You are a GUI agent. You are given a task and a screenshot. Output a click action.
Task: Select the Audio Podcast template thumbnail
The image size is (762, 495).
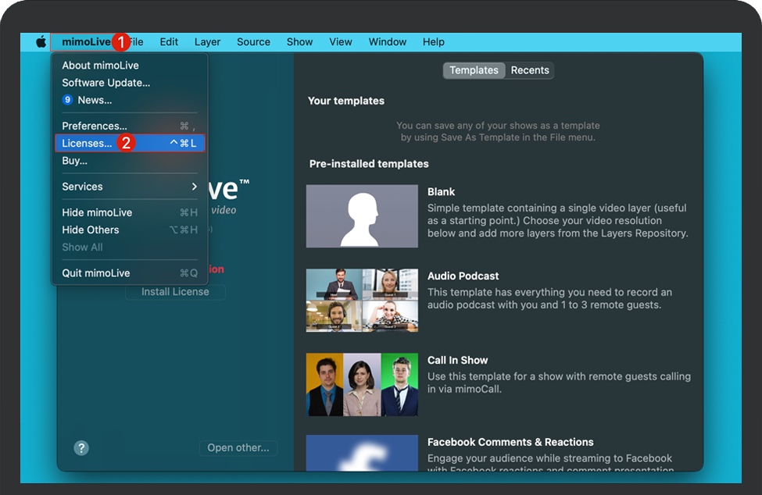362,301
